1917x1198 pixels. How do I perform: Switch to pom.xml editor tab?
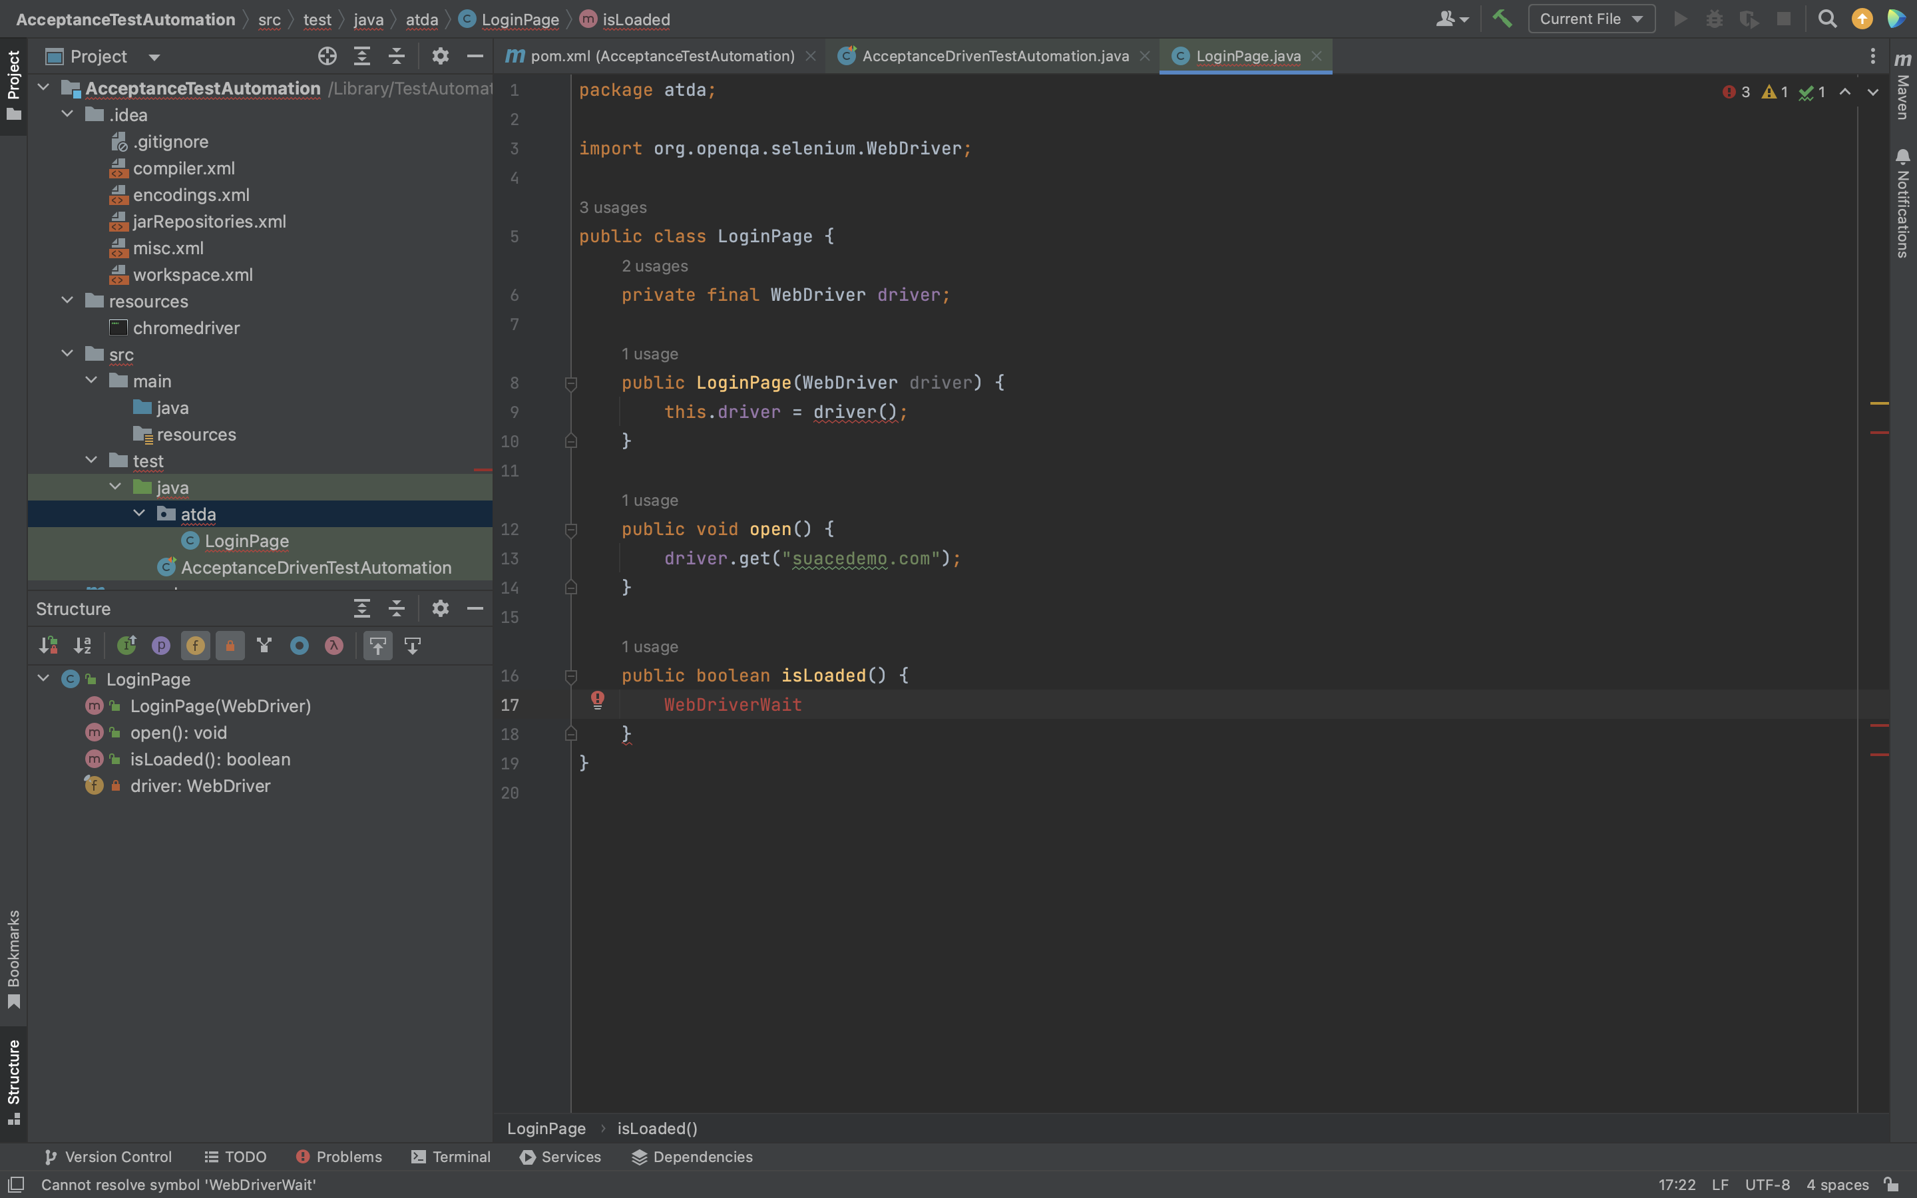click(662, 57)
